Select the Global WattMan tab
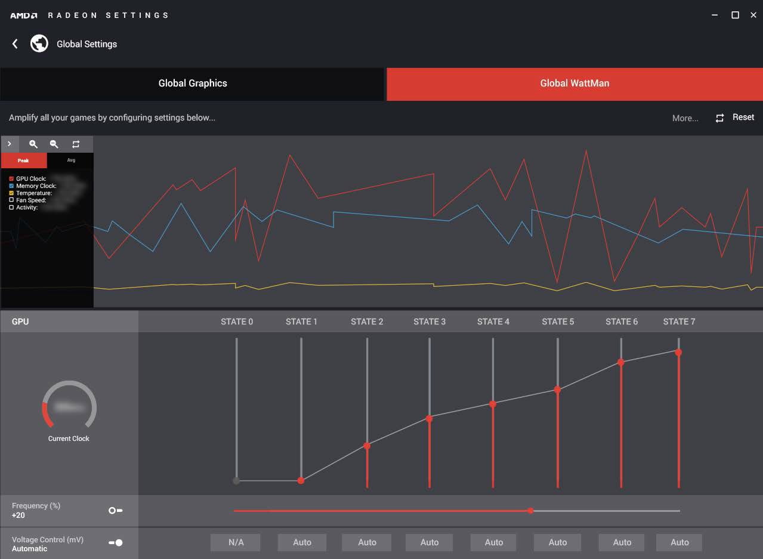The height and width of the screenshot is (559, 763). [x=574, y=84]
